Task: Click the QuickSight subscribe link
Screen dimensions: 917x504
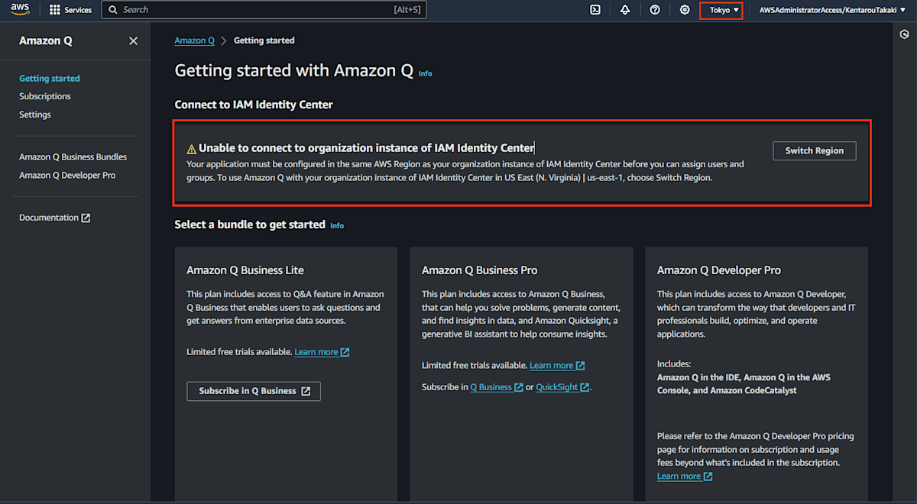Action: point(562,387)
